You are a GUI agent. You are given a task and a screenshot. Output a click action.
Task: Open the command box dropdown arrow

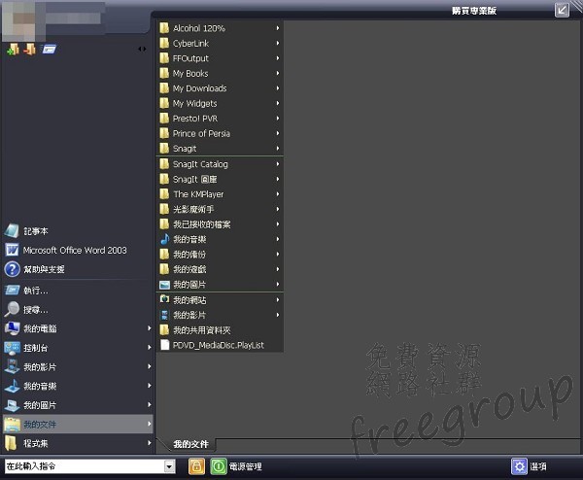[169, 466]
